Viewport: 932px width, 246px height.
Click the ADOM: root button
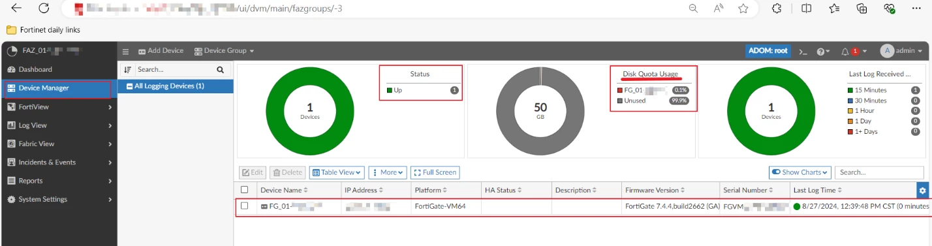[x=768, y=51]
